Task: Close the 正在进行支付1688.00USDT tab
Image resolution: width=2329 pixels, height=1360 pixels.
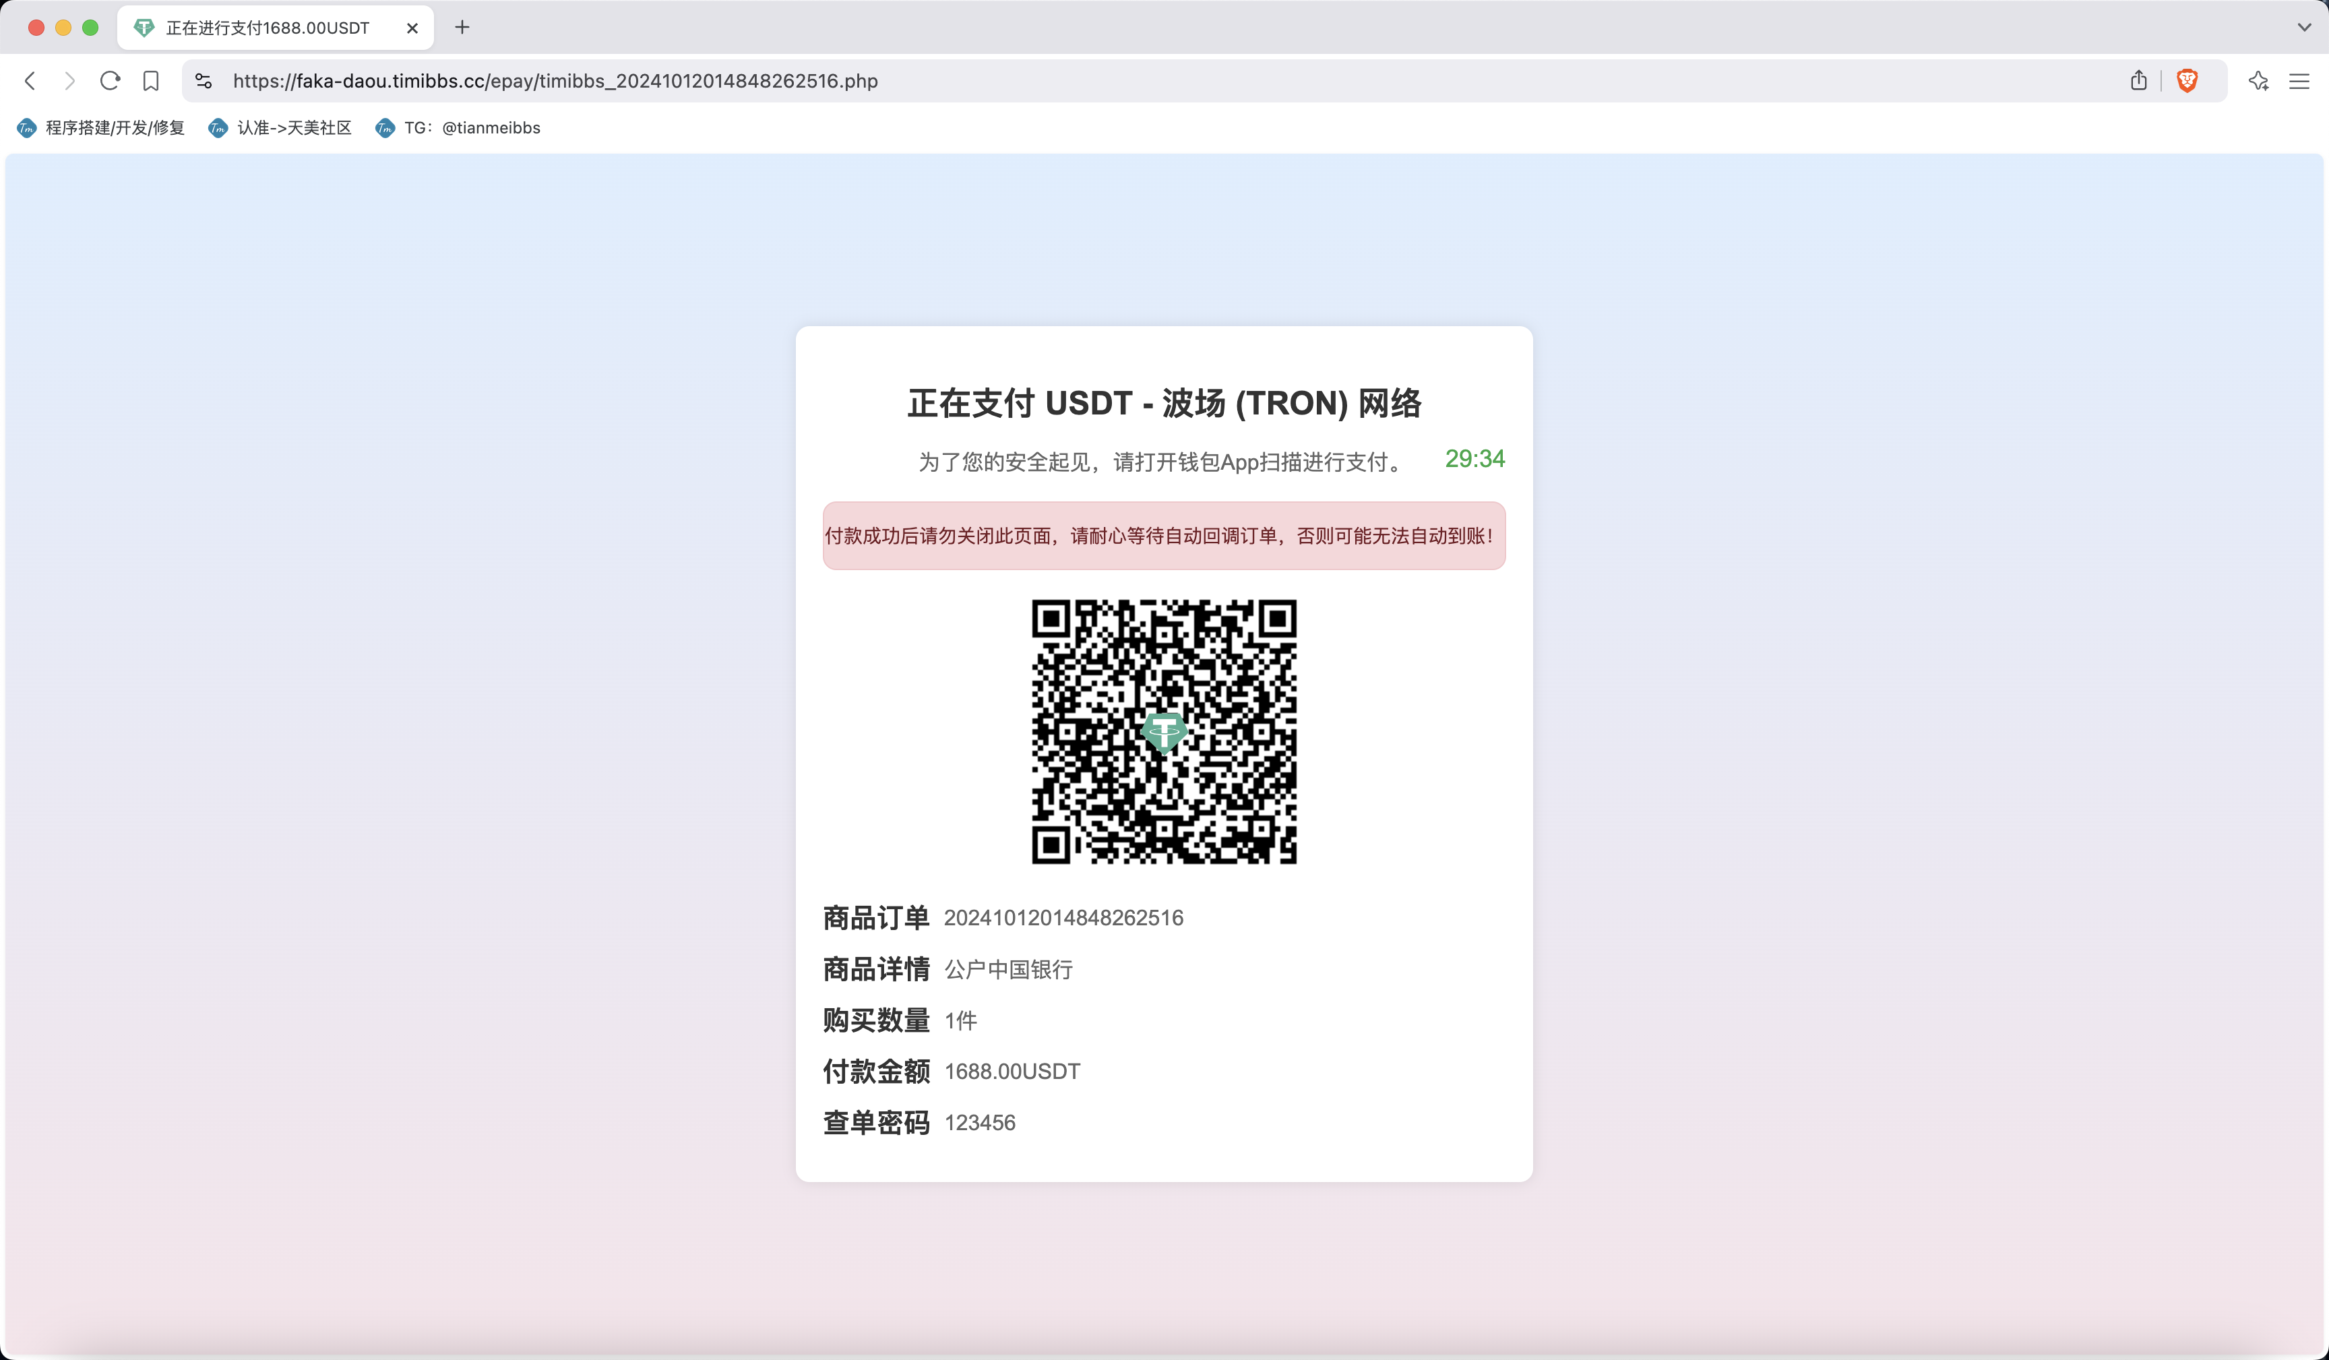Action: coord(412,29)
